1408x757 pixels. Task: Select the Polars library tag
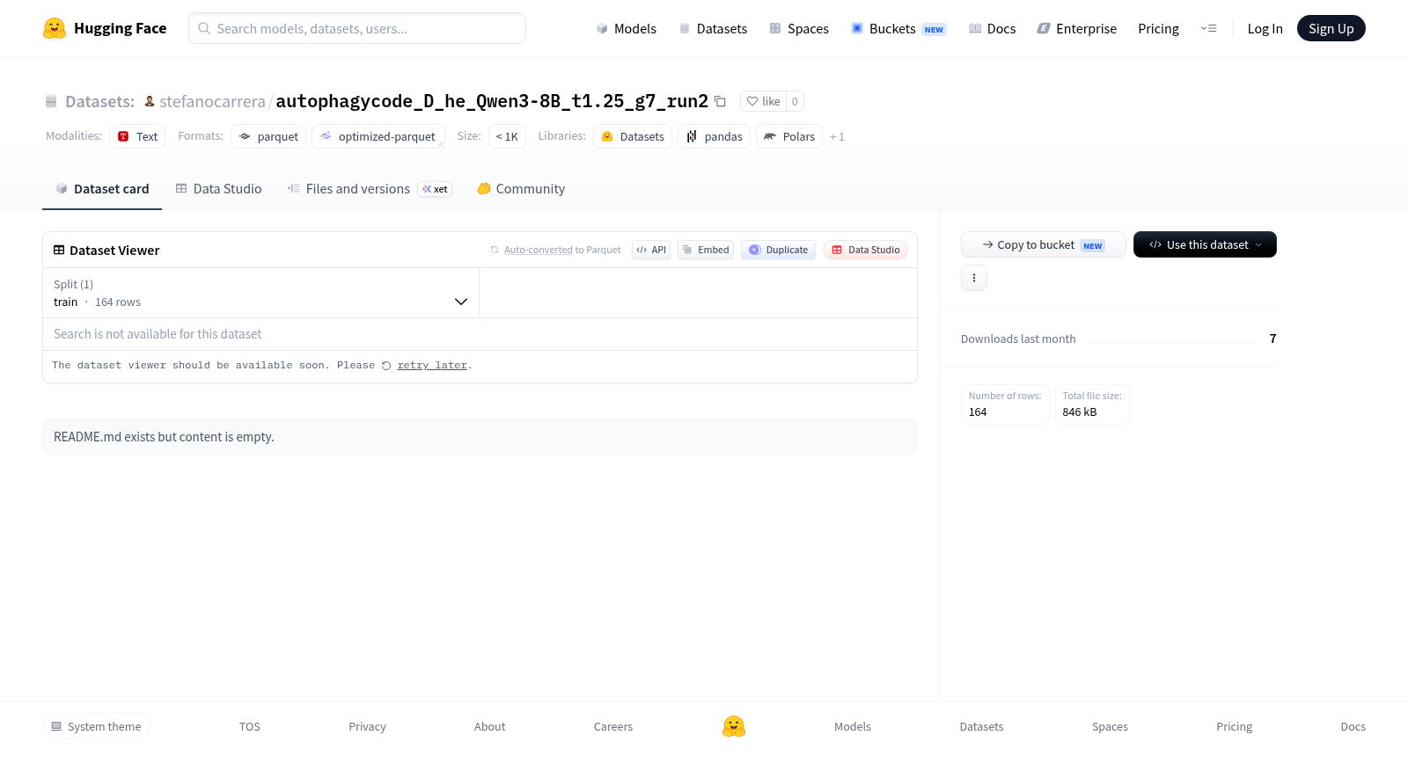[x=789, y=136]
